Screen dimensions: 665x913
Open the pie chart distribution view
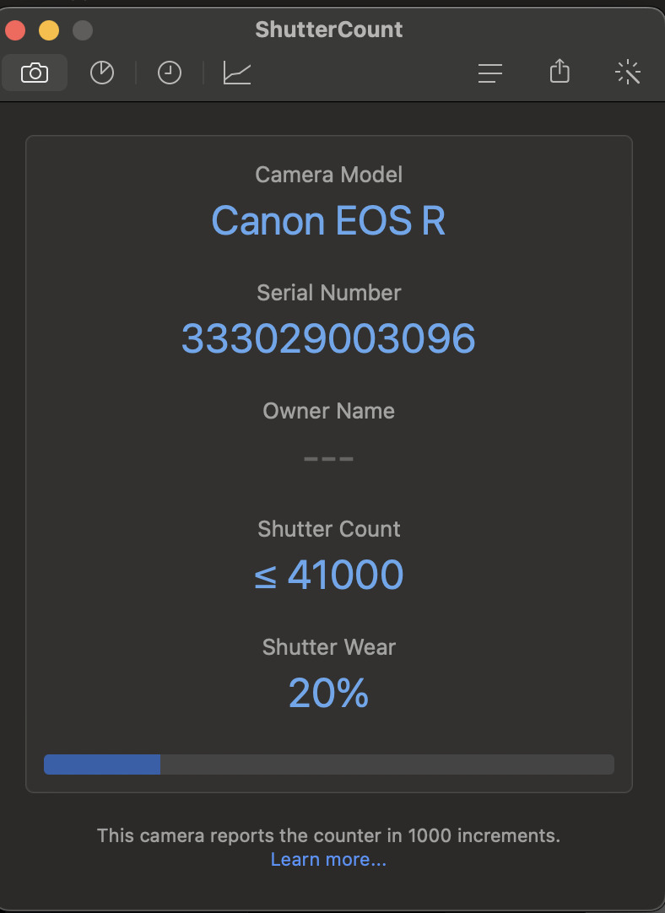[x=102, y=73]
